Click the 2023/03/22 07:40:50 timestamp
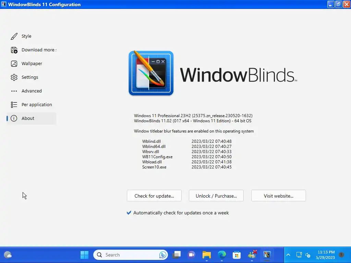 pyautogui.click(x=211, y=157)
